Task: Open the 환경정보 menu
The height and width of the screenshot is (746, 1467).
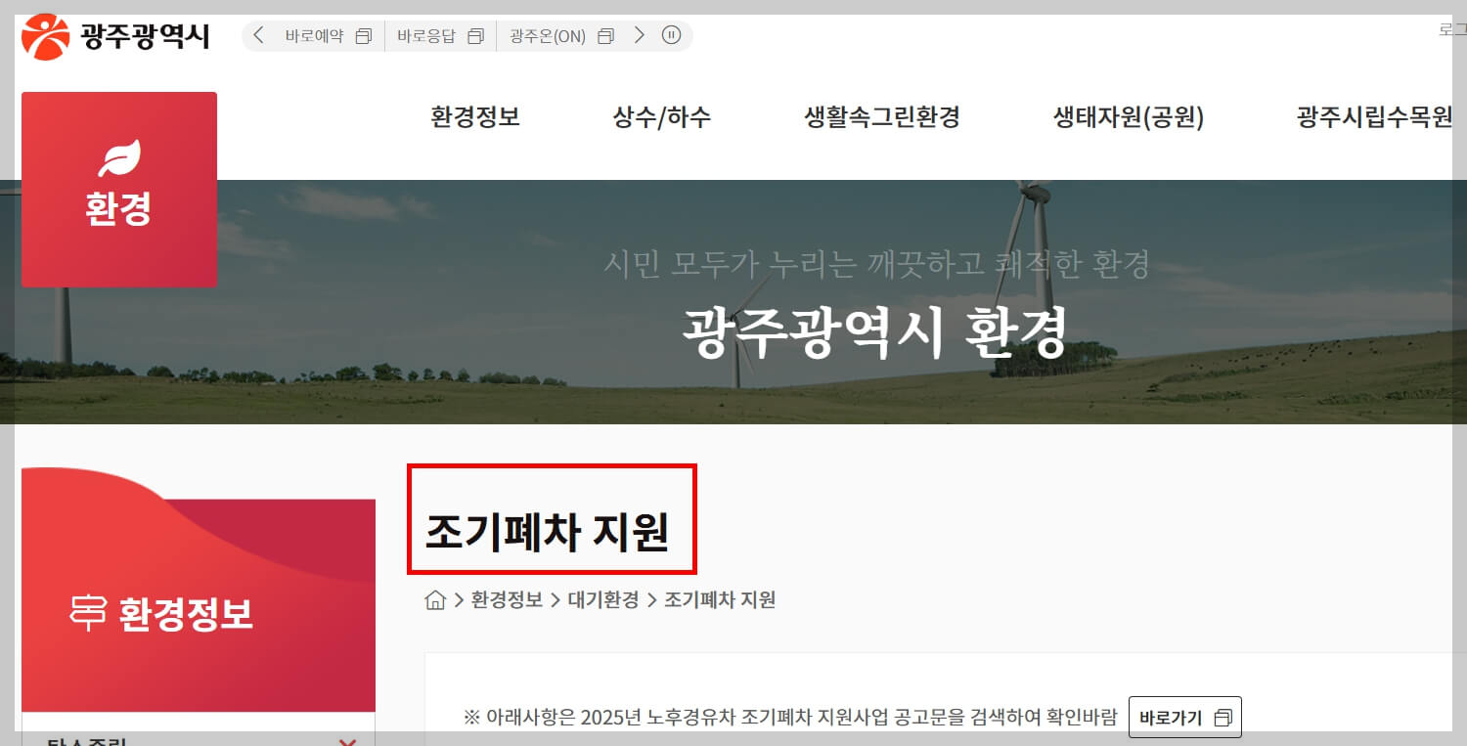Action: click(x=475, y=118)
